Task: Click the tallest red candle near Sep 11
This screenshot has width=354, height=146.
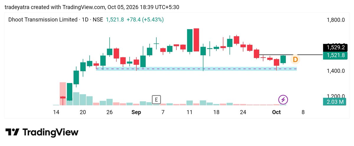Action: (196, 40)
